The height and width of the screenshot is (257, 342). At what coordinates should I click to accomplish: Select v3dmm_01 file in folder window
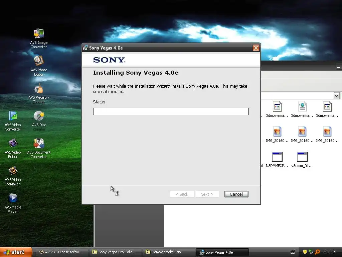click(302, 160)
